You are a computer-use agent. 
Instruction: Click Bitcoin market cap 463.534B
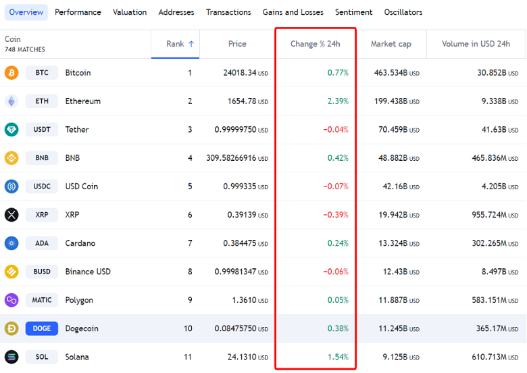(397, 72)
